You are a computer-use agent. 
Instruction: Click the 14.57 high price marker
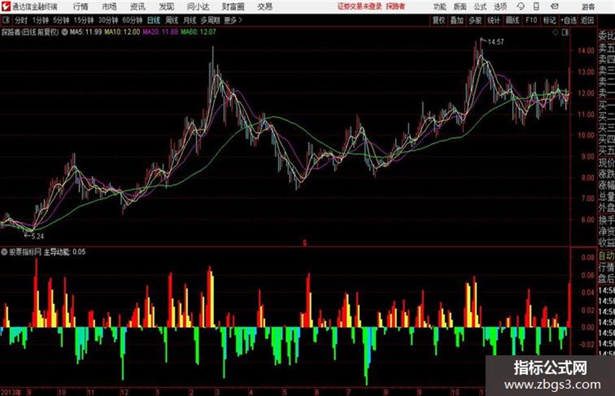pyautogui.click(x=495, y=42)
